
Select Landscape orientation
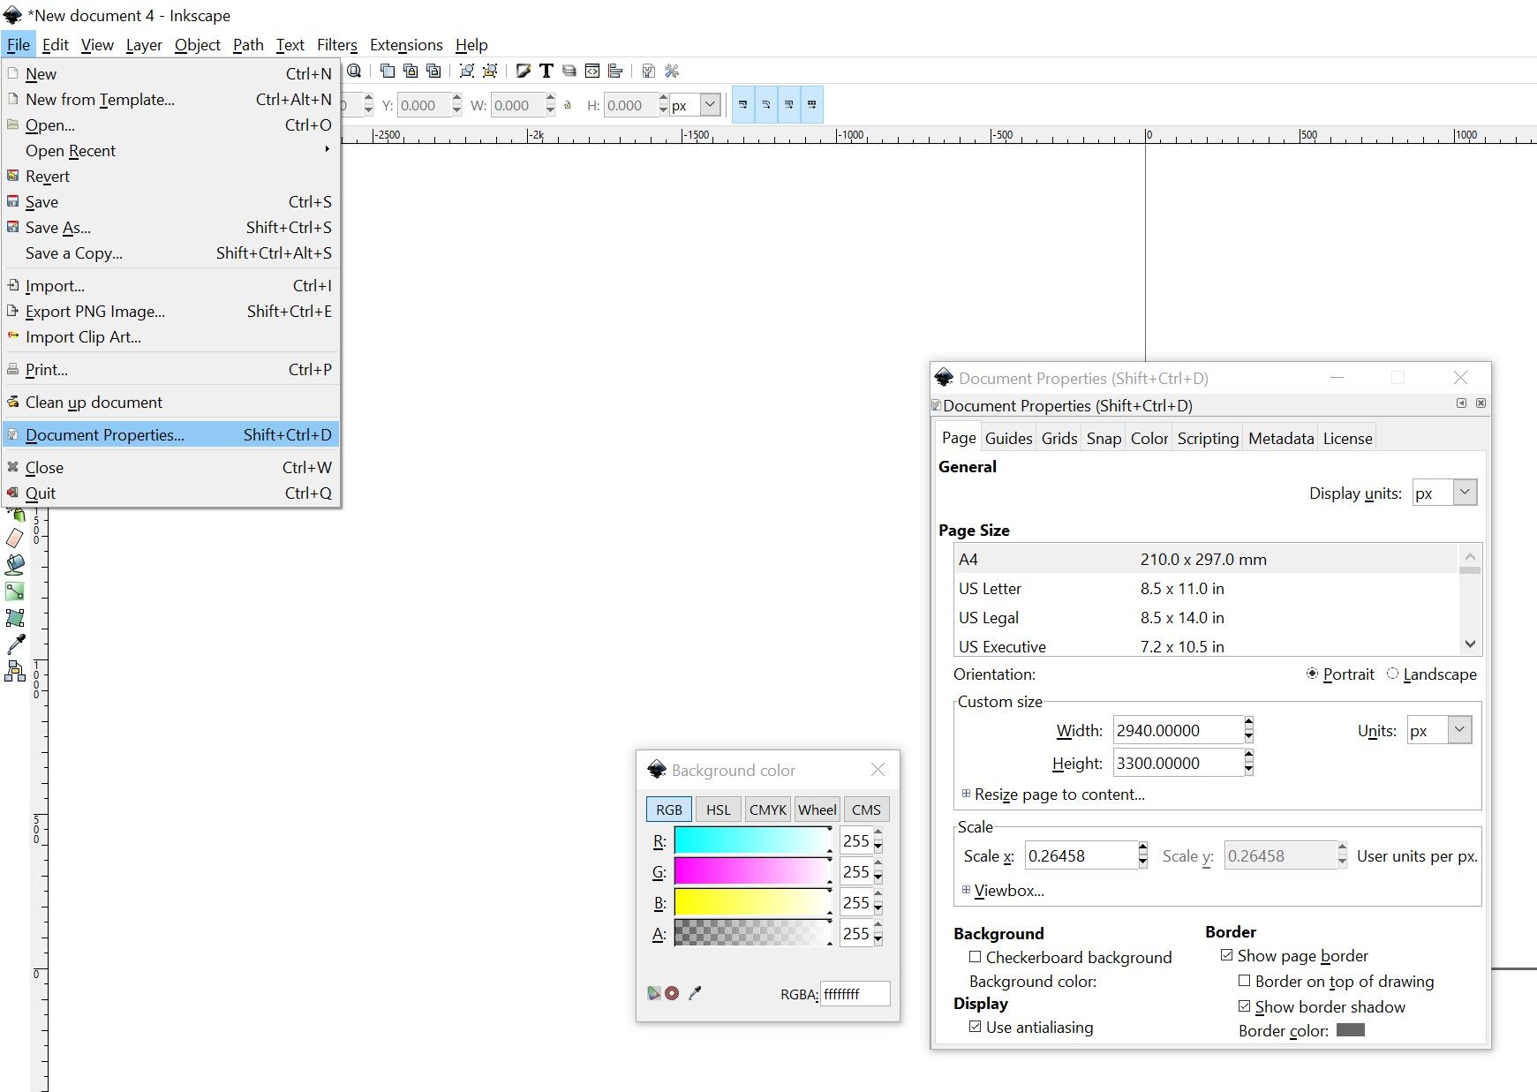tap(1393, 674)
